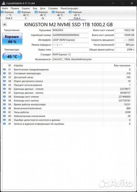This screenshot has width=137, height=192.
Task: Click the Интерфейс field UASP (NVM Express)
Action: coord(70,40)
